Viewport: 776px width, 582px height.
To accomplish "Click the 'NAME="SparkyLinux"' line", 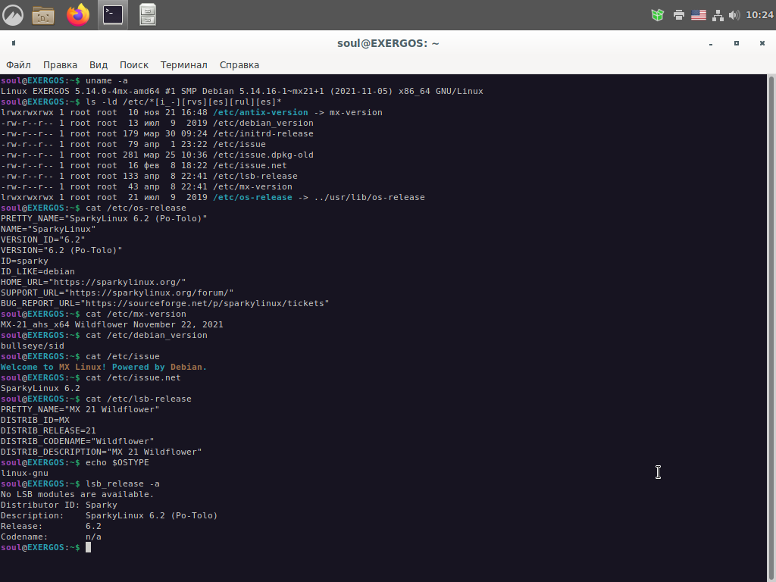I will click(x=48, y=229).
